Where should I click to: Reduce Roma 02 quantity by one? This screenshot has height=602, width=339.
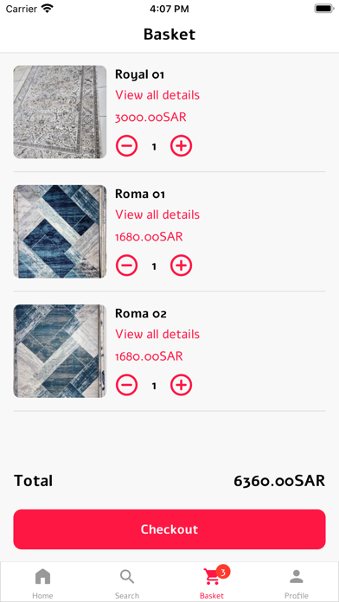[x=127, y=385]
